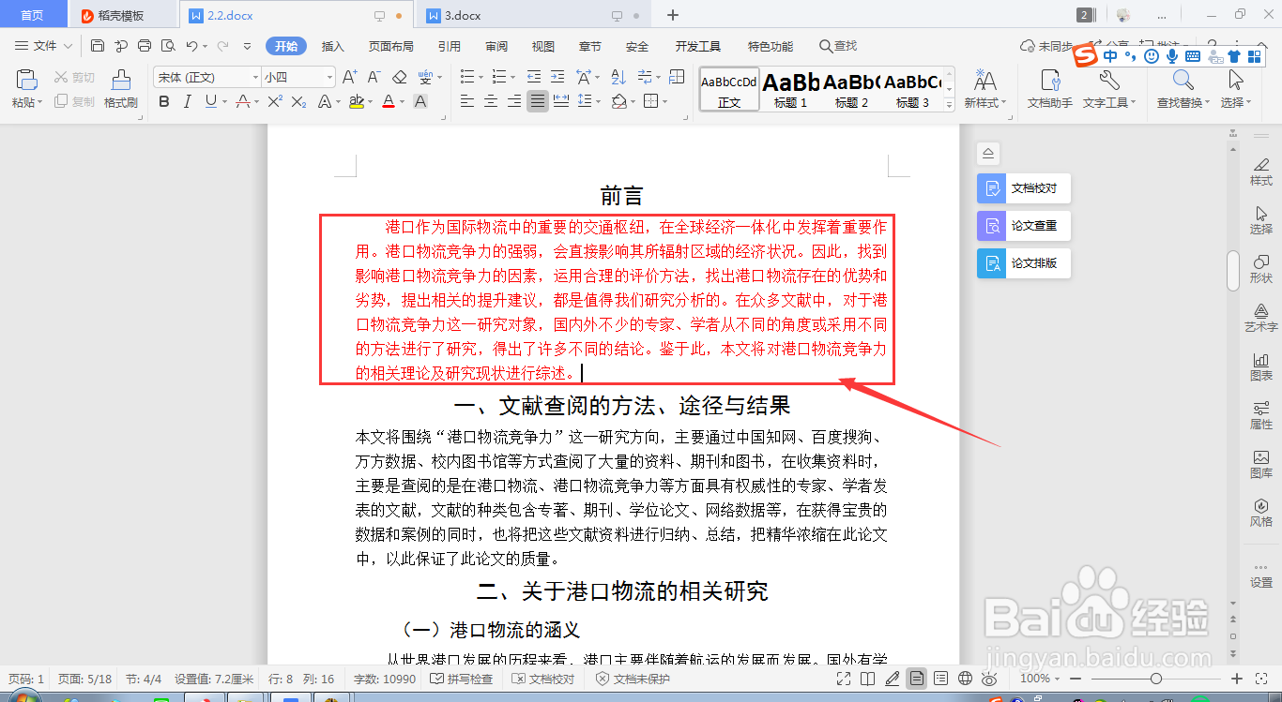The width and height of the screenshot is (1282, 702).
Task: Switch to the 3.docx document tab
Action: click(x=534, y=15)
